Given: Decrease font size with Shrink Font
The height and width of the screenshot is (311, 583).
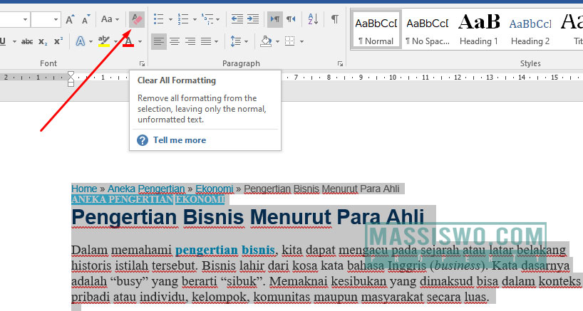Looking at the screenshot, I should 86,19.
